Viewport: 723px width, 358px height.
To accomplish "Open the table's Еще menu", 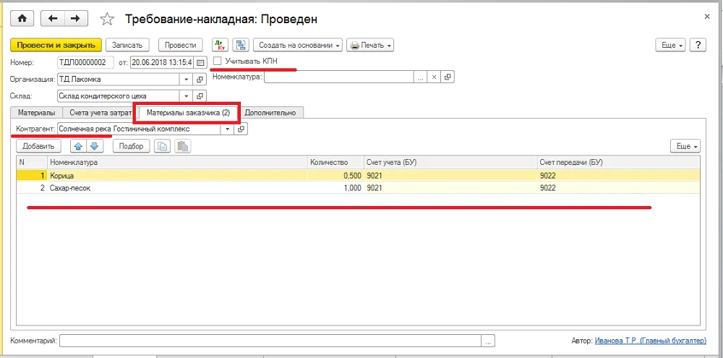I will 685,146.
